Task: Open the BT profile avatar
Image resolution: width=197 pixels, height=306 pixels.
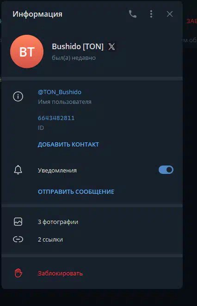Action: [x=27, y=51]
